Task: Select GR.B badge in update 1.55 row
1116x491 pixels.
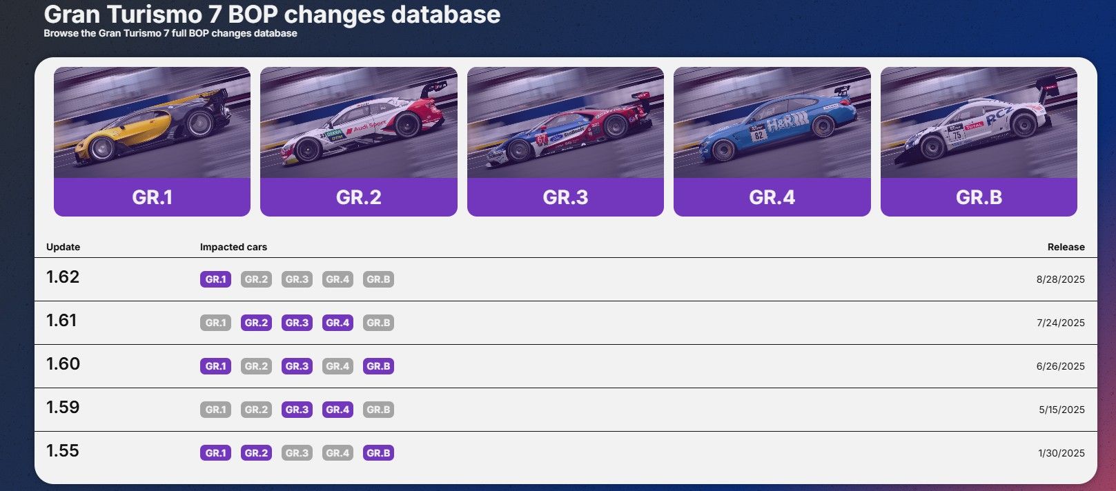Action: (378, 453)
